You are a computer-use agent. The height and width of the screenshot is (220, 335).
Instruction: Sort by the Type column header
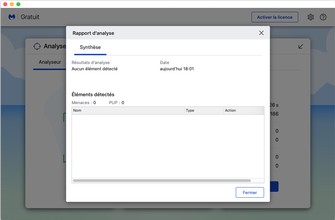tap(204, 111)
